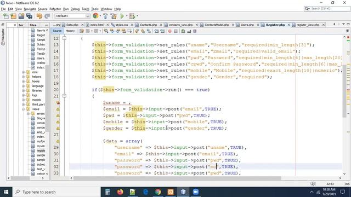The image size is (351, 197).
Task: Expand the core folder
Action: 23,72
